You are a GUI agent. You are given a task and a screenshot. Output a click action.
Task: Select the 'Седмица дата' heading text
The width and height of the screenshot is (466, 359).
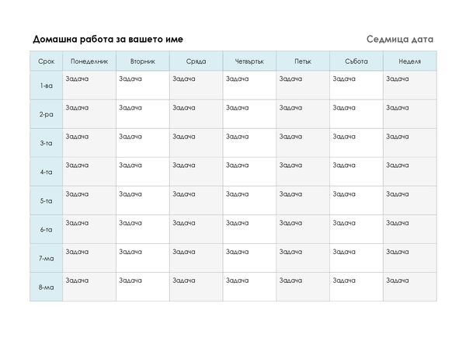click(x=400, y=39)
